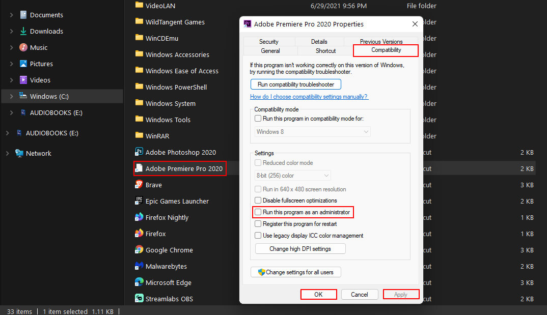Screen dimensions: 547x315
Task: Click the Apply button
Action: [x=401, y=295]
